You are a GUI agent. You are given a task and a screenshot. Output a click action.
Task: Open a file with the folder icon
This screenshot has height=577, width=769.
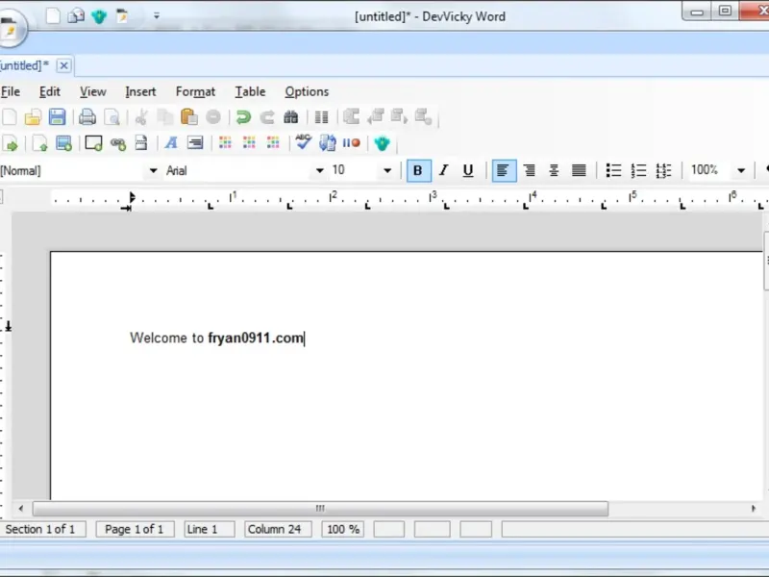tap(33, 117)
